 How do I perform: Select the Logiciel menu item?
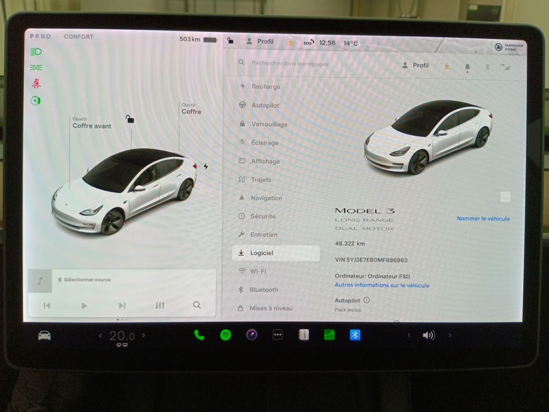click(276, 253)
